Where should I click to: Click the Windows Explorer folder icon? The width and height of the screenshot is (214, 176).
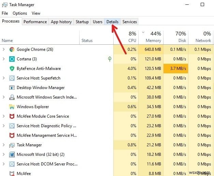[12, 107]
